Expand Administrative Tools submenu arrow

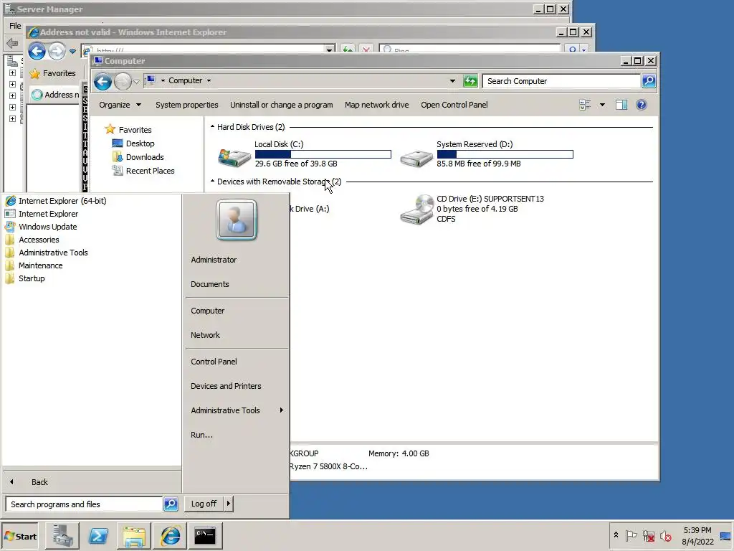tap(281, 410)
